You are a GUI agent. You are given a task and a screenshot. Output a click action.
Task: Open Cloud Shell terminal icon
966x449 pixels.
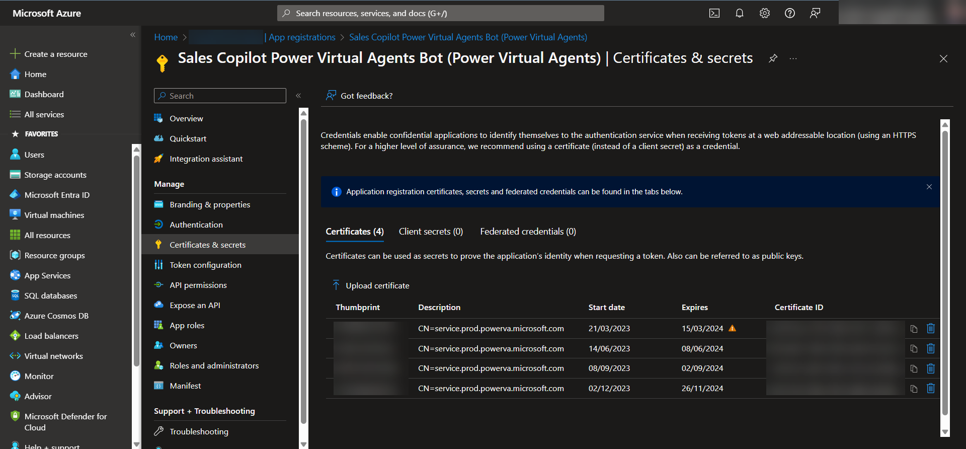[714, 13]
